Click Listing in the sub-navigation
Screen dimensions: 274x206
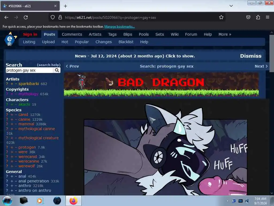[29, 42]
